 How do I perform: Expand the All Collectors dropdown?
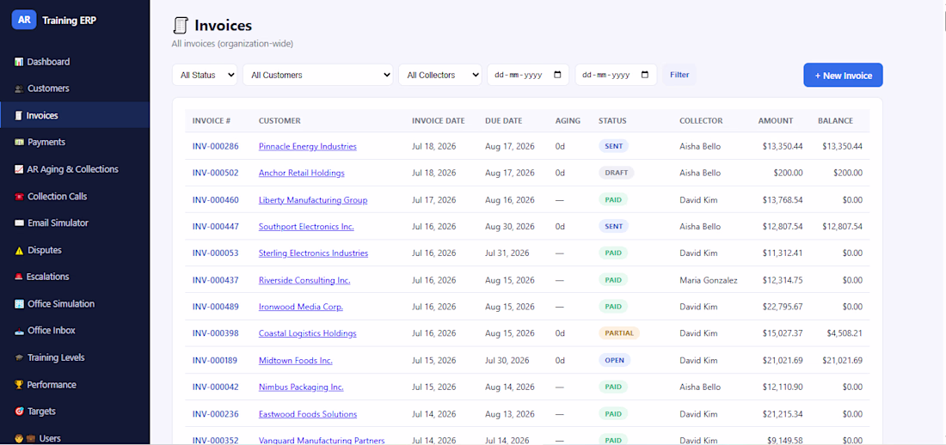point(439,75)
